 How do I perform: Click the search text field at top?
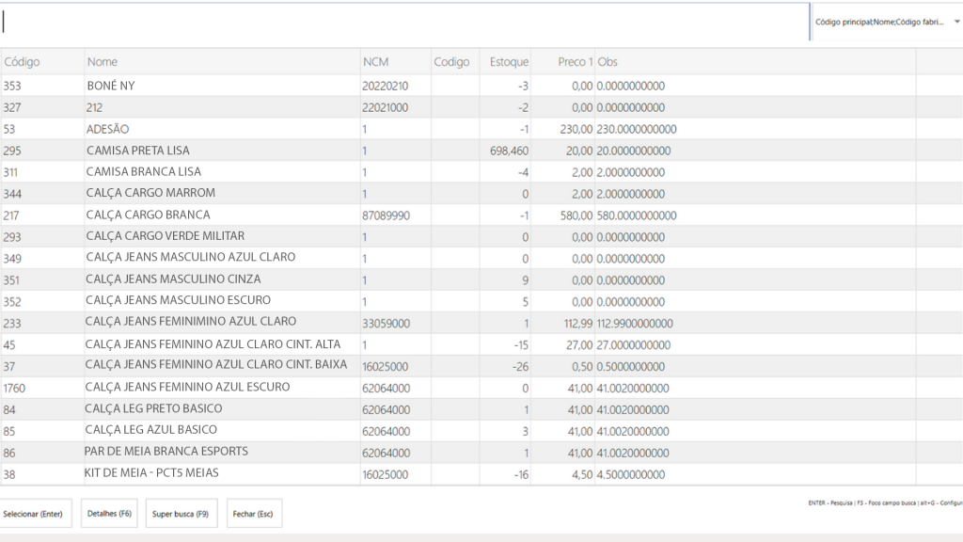[404, 22]
